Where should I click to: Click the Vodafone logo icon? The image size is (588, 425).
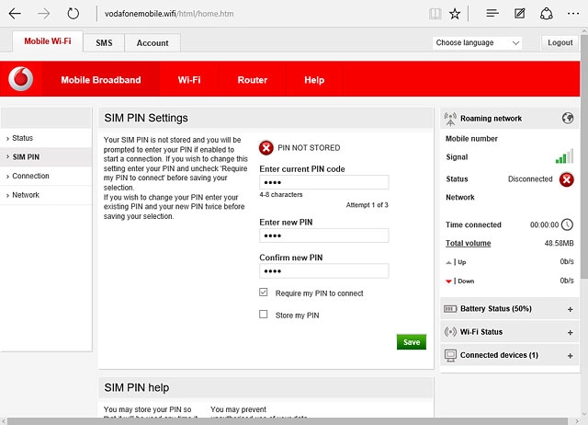coord(20,80)
